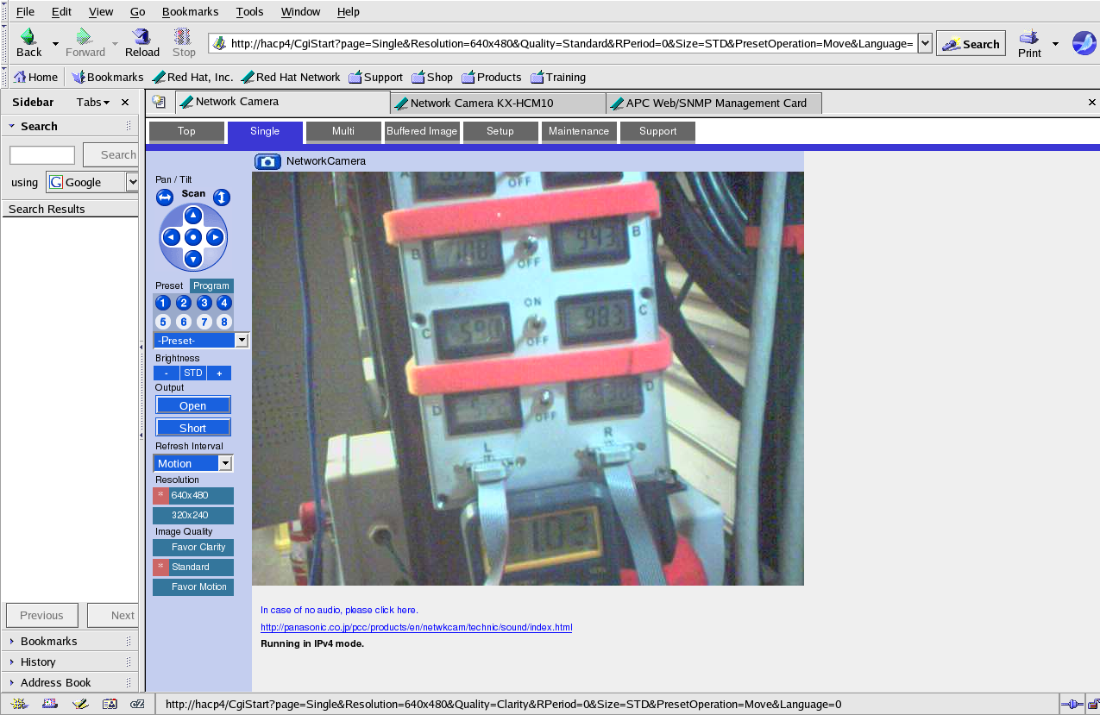Open the Go menu
The width and height of the screenshot is (1100, 715).
tap(138, 11)
